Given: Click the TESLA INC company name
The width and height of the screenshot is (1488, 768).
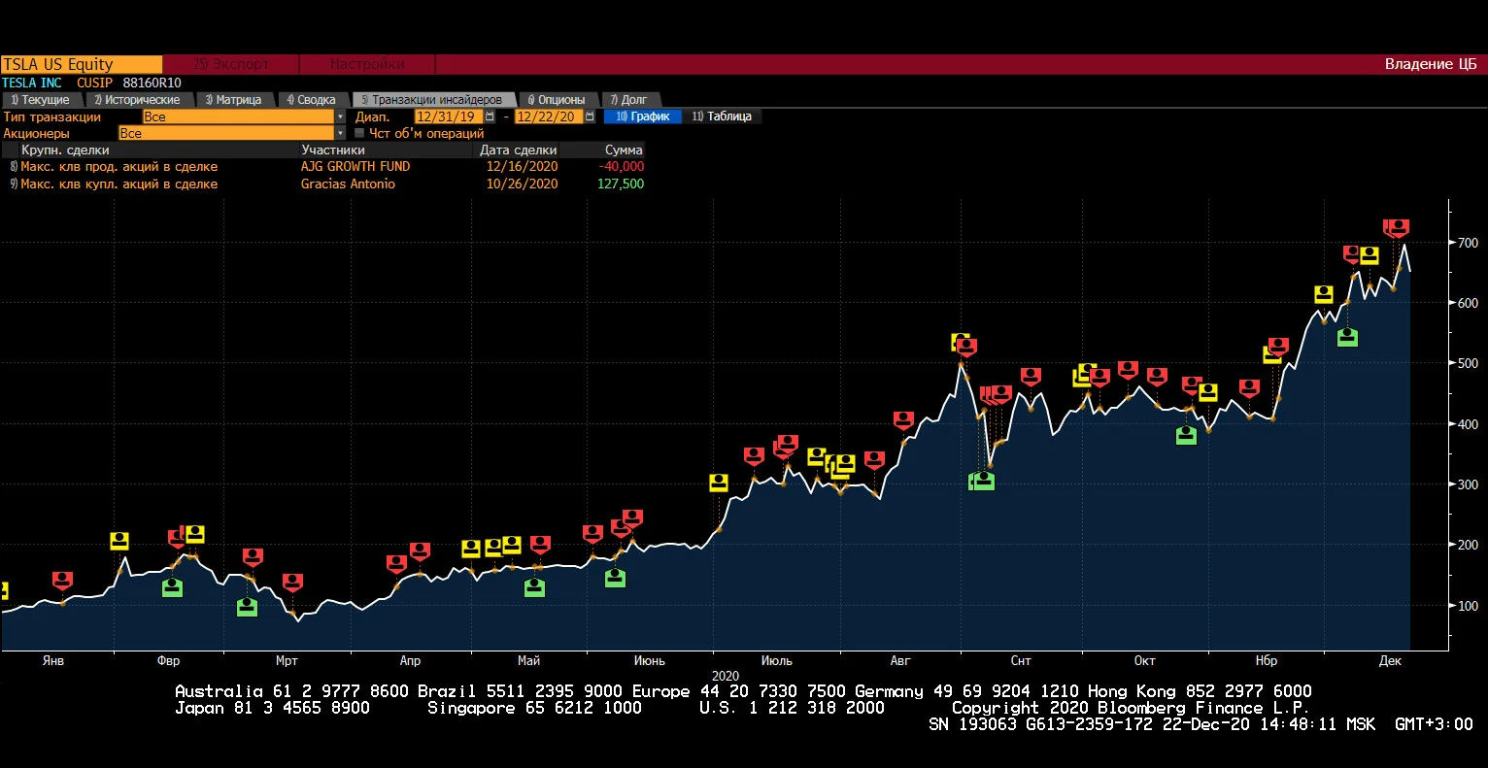Looking at the screenshot, I should (x=32, y=83).
